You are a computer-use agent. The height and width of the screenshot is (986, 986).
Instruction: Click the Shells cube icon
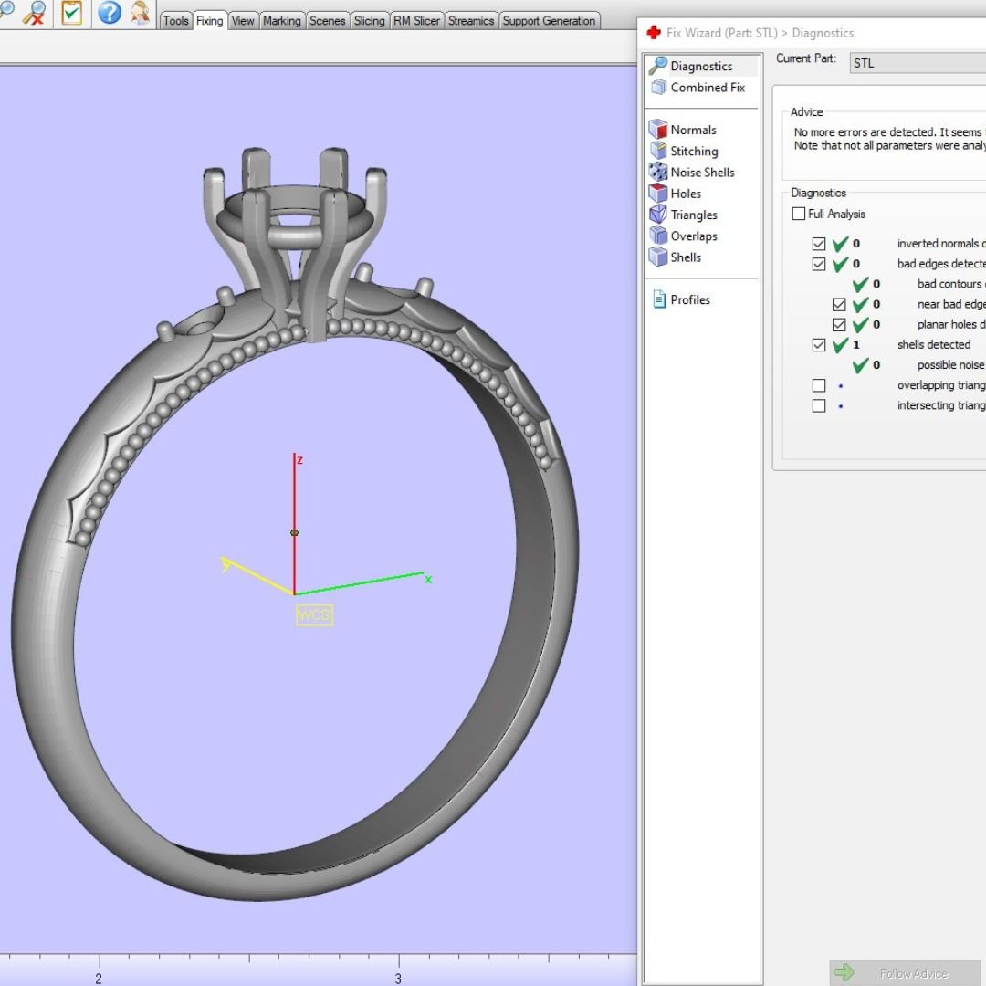(x=657, y=257)
